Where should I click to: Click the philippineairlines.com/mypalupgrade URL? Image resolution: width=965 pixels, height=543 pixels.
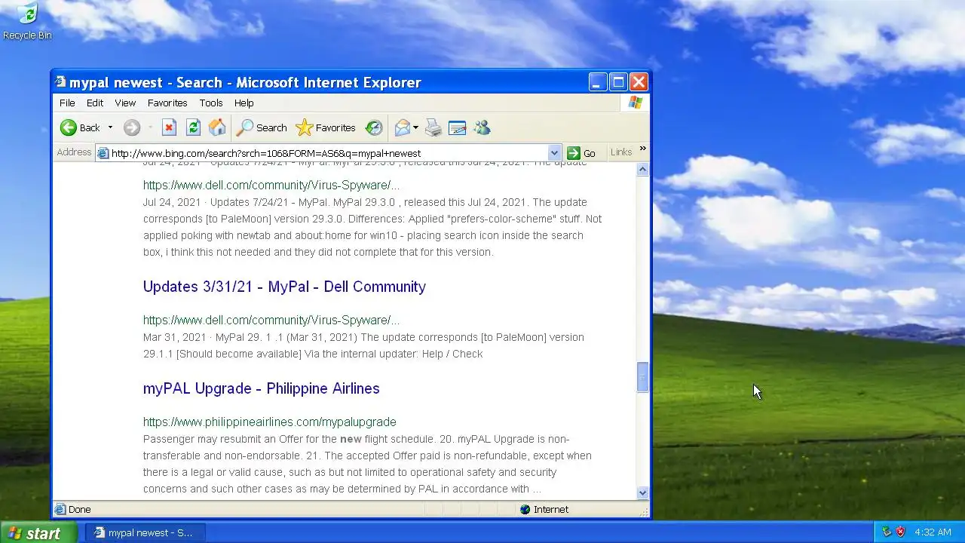pyautogui.click(x=269, y=422)
